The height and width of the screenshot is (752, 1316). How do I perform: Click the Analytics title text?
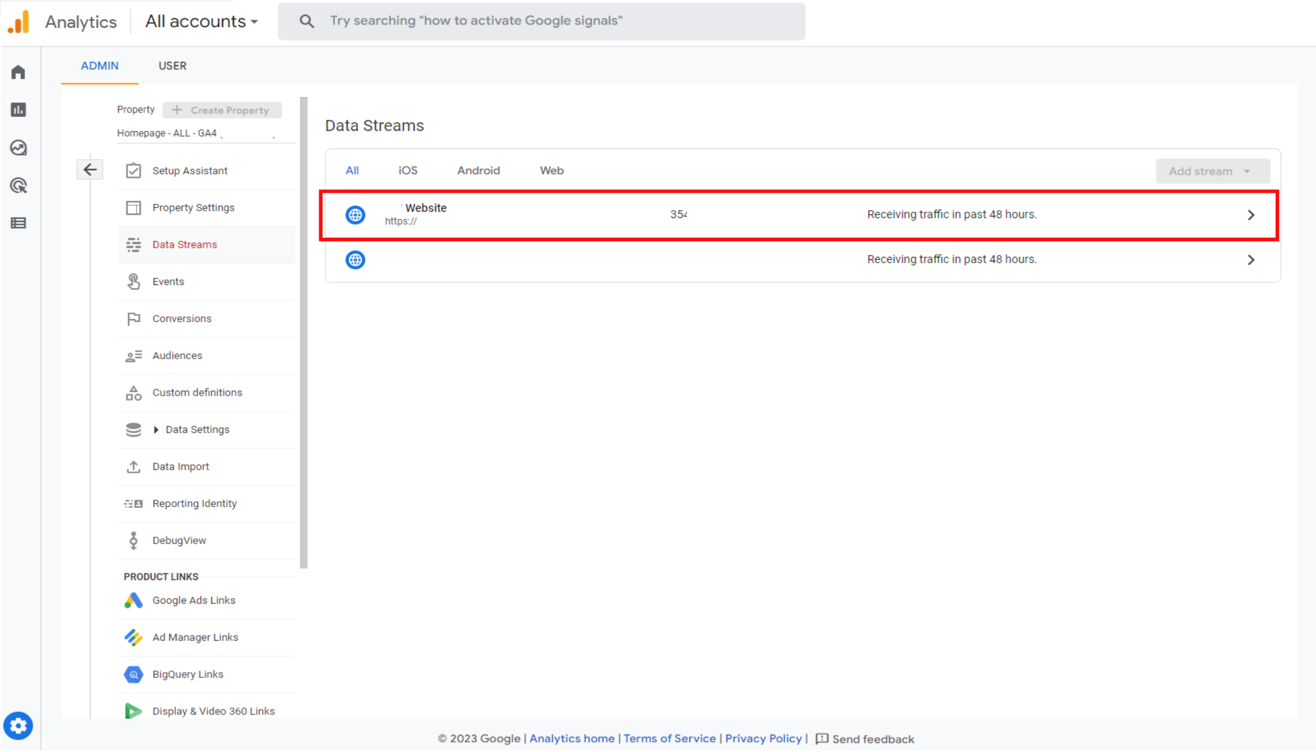point(81,22)
